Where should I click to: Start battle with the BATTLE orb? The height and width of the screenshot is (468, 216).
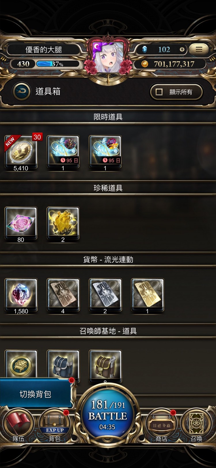[x=108, y=414]
